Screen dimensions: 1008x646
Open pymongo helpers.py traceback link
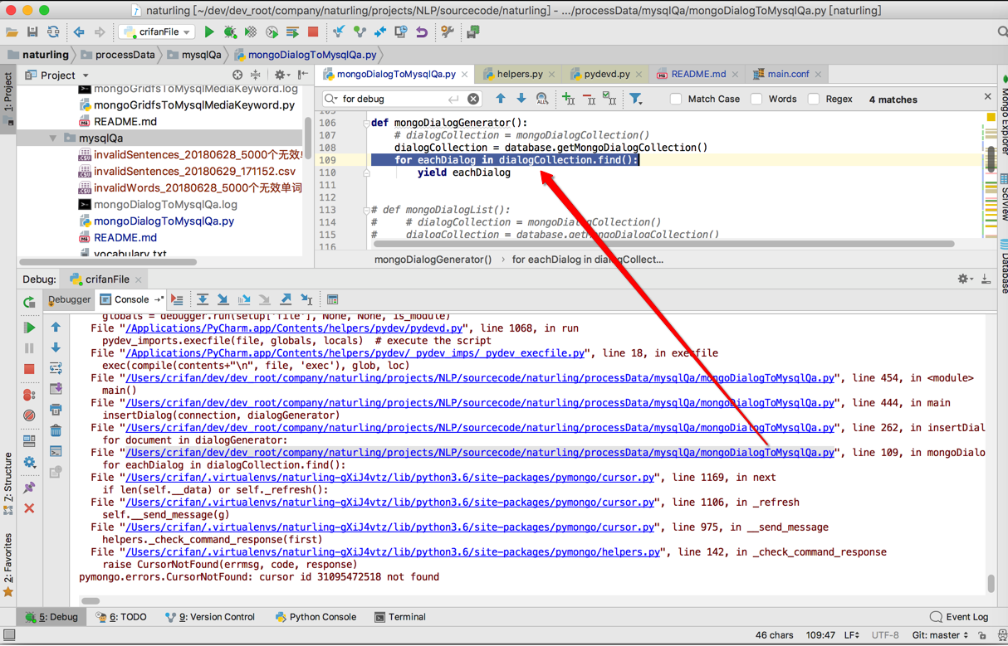[393, 552]
